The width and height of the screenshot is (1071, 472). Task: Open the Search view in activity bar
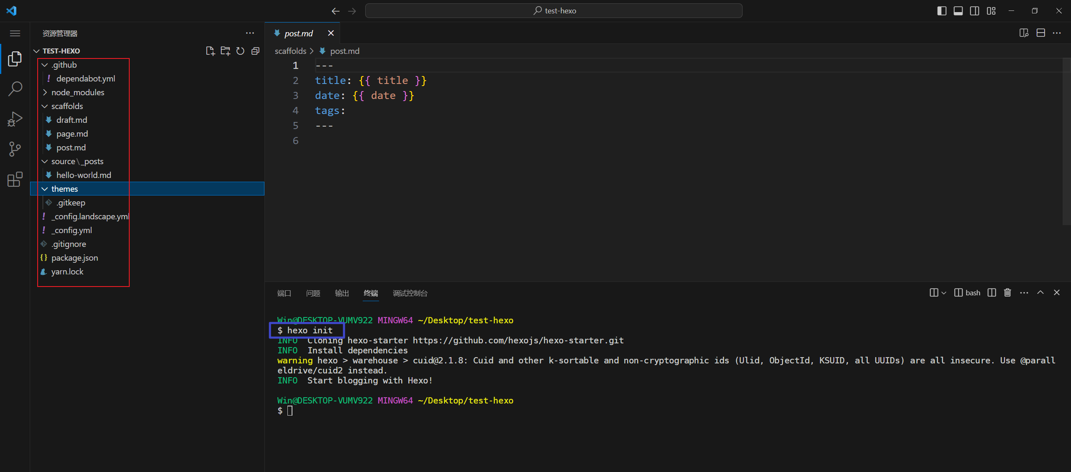click(x=15, y=89)
